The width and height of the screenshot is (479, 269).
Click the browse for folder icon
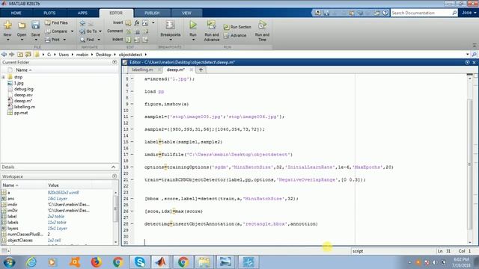tap(28, 55)
